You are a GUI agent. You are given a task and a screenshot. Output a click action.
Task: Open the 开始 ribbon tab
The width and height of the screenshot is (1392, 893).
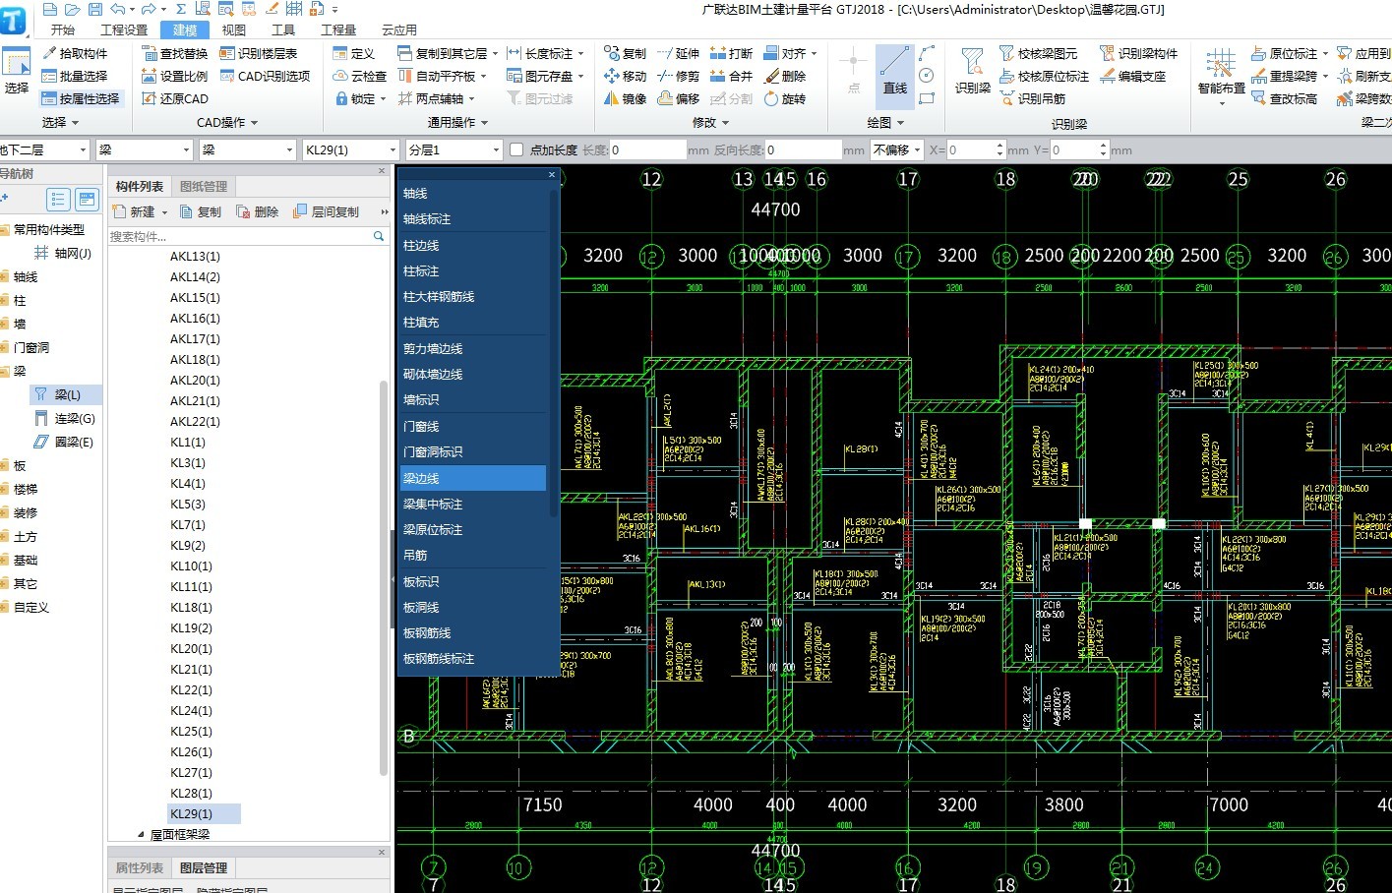click(62, 30)
